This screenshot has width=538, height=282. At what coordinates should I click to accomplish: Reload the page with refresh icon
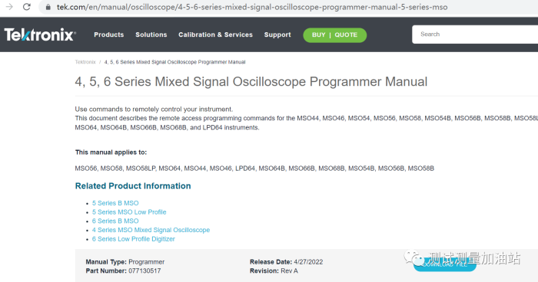[x=27, y=7]
